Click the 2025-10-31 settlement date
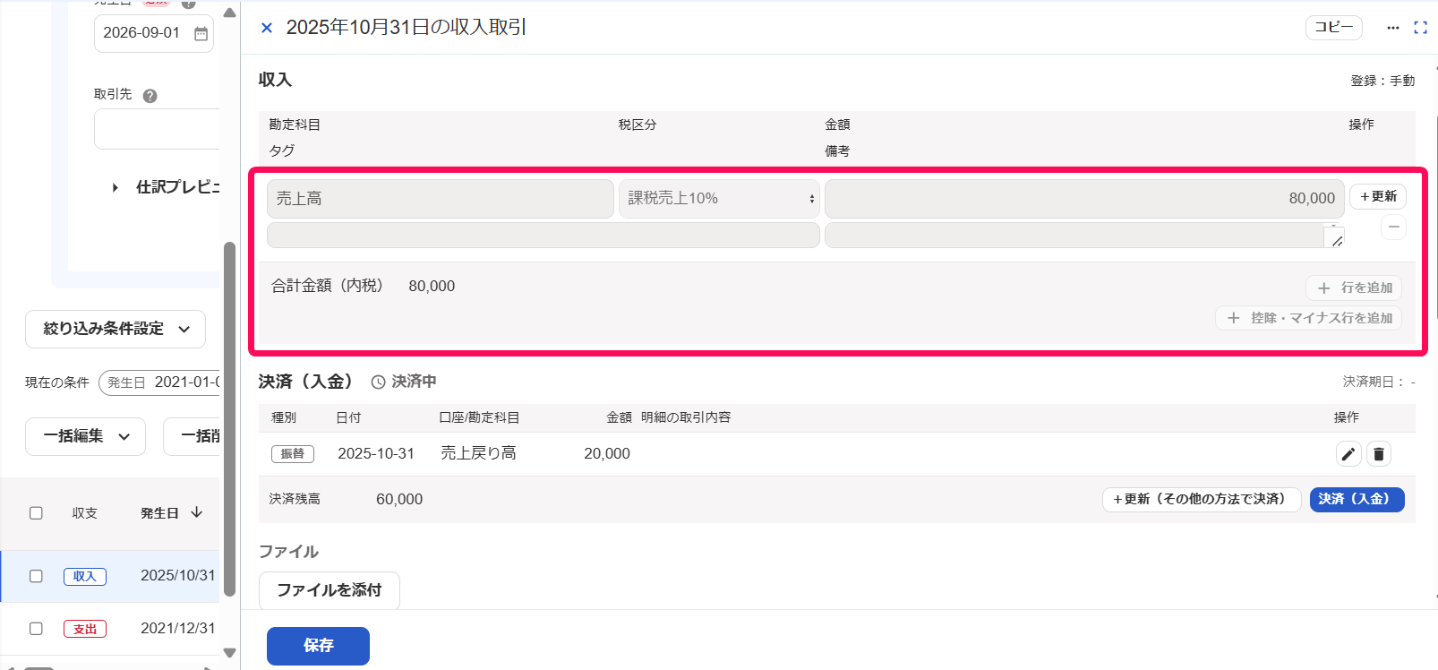This screenshot has height=670, width=1438. 376,454
